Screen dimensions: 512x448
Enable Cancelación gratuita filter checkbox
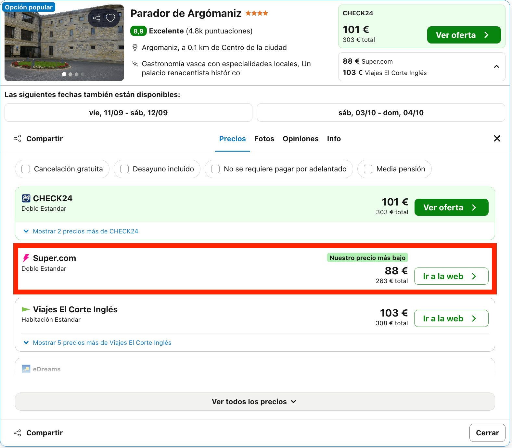pyautogui.click(x=26, y=169)
